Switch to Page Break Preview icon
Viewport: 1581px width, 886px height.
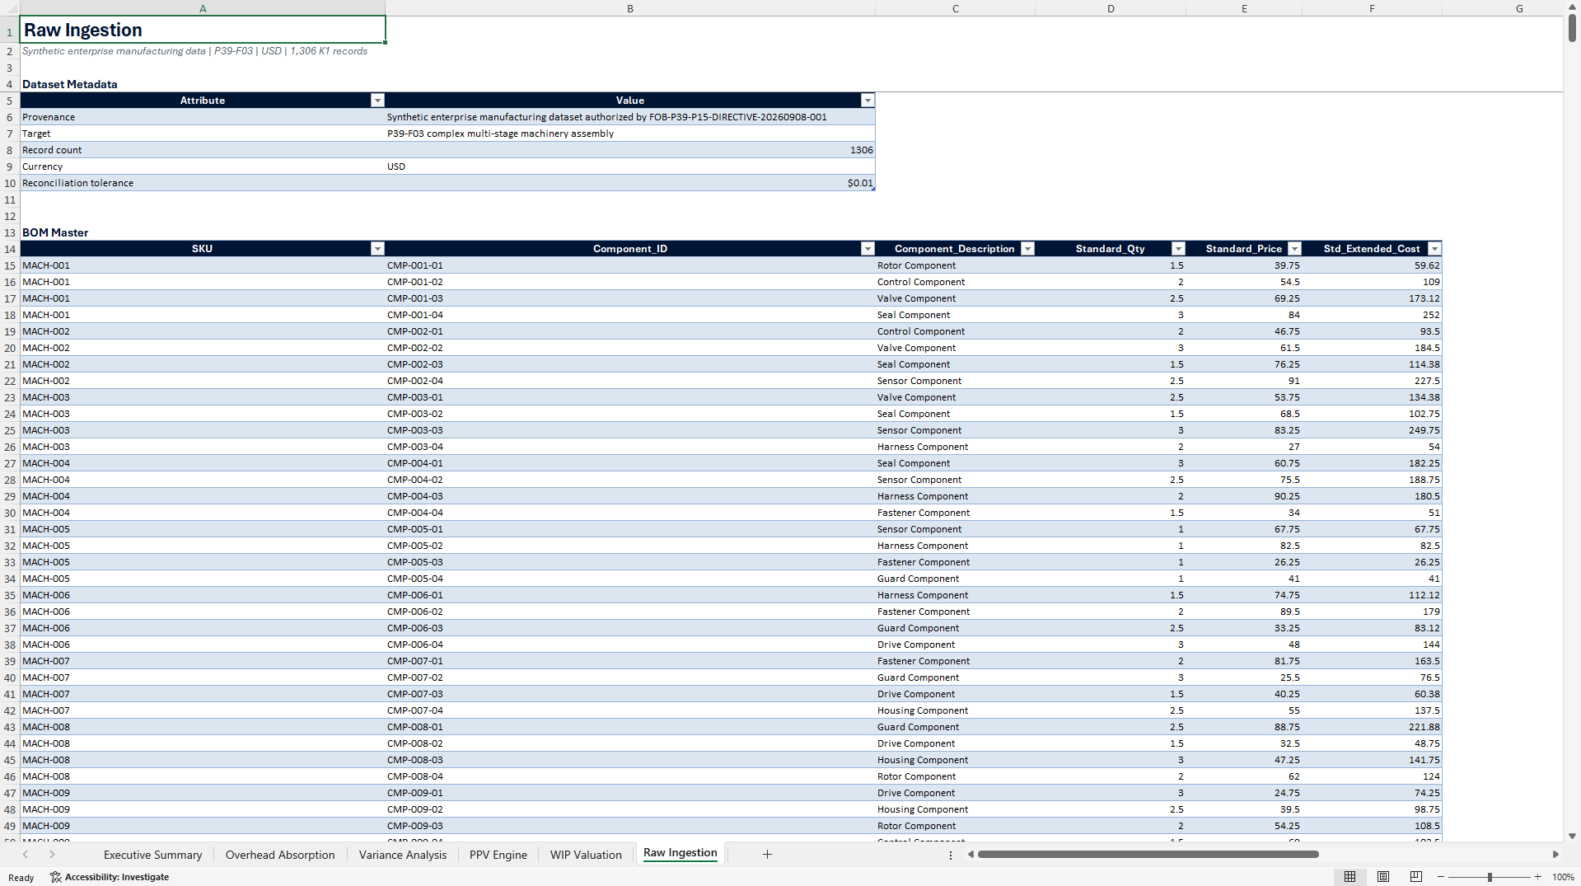point(1416,877)
